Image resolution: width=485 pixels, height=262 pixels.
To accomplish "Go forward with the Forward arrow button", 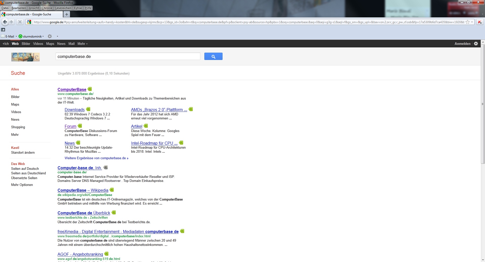I will tap(11, 22).
